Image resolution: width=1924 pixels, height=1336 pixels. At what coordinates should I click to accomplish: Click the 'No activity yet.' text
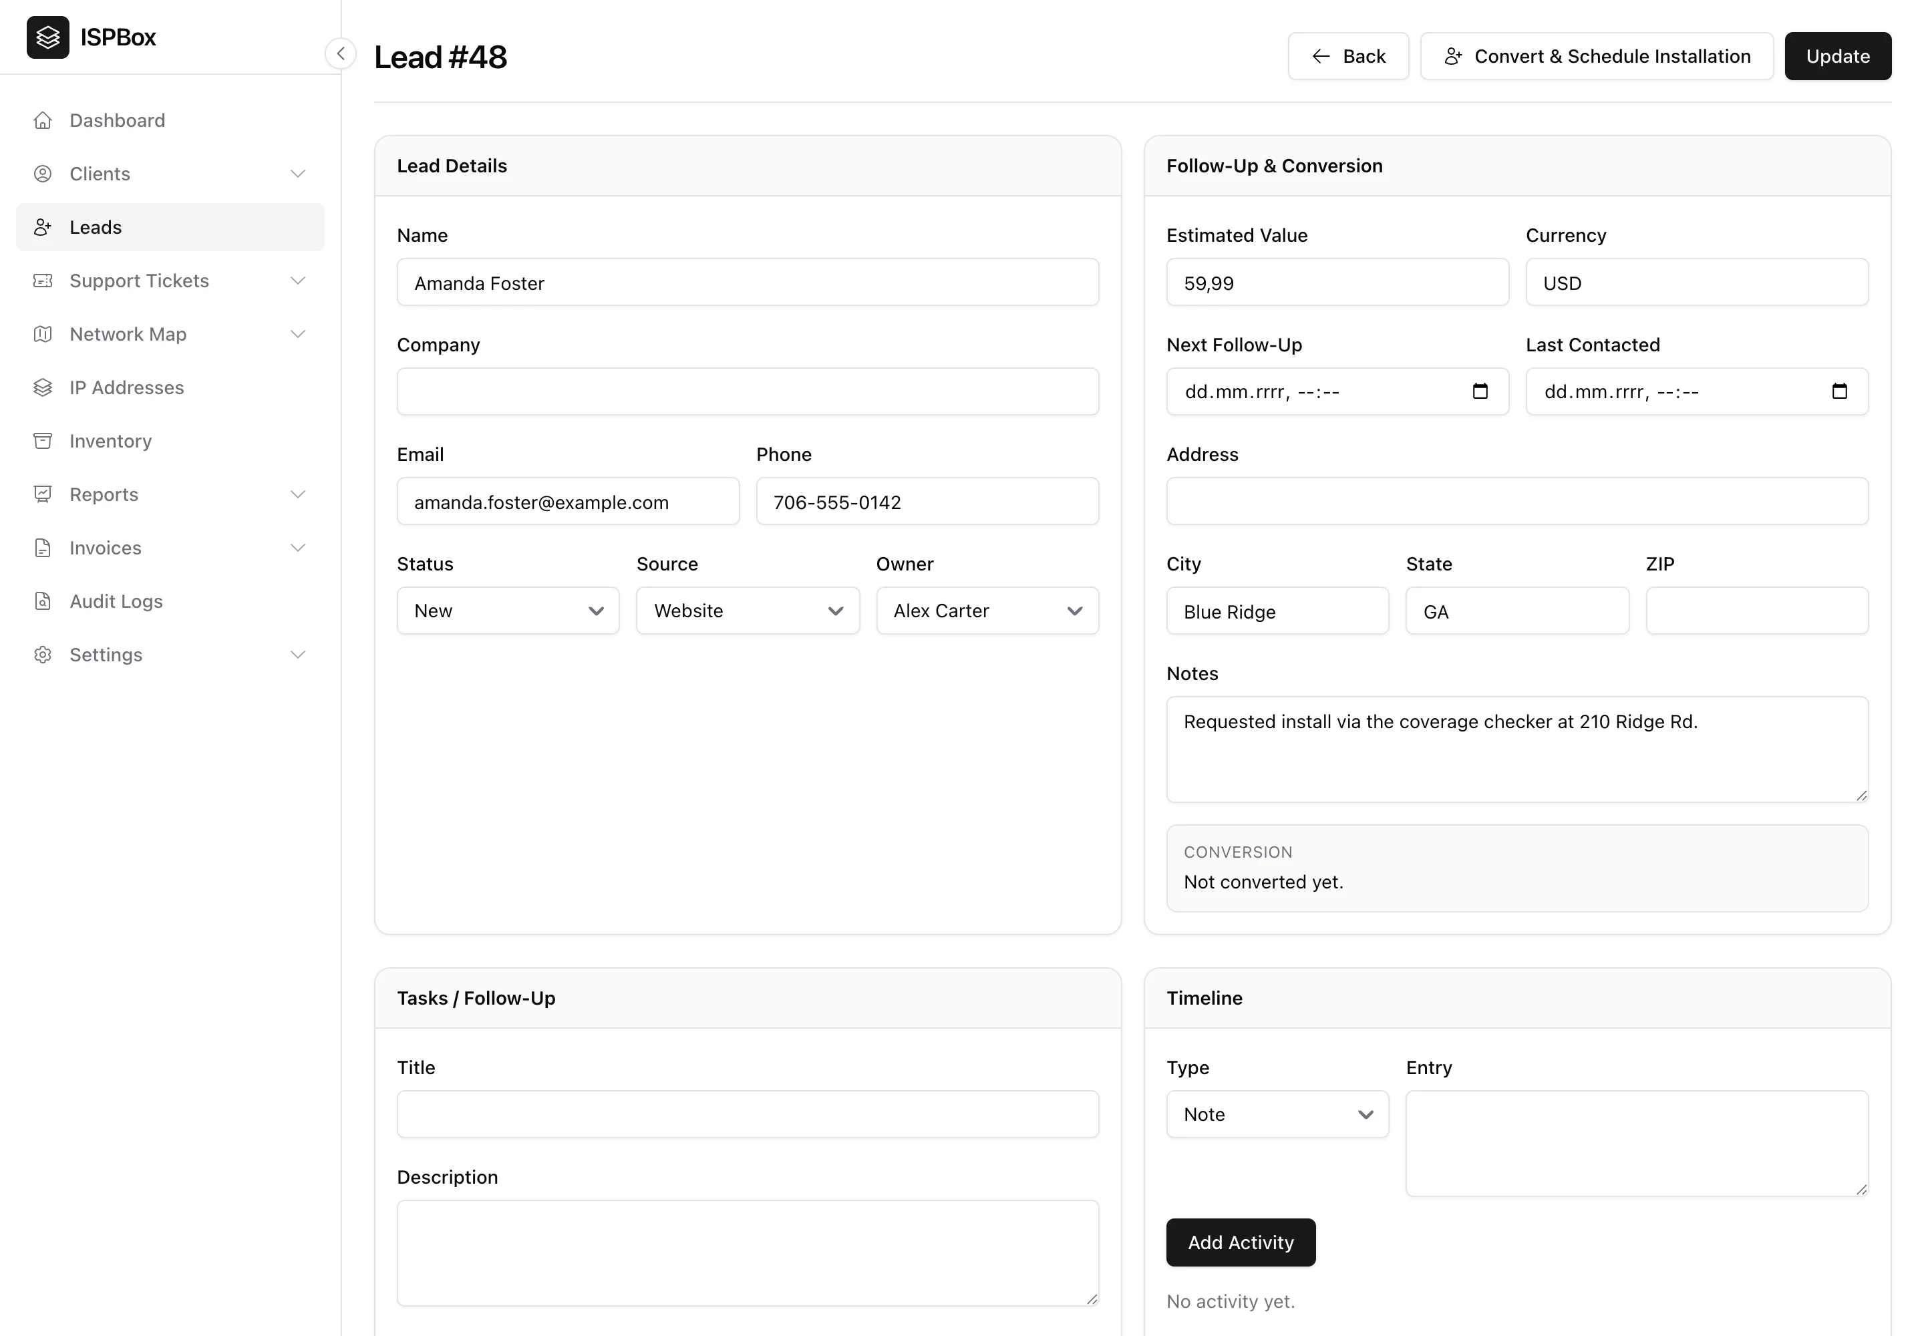click(x=1230, y=1302)
